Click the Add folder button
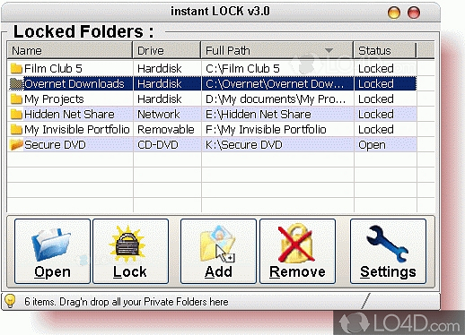 click(x=218, y=251)
